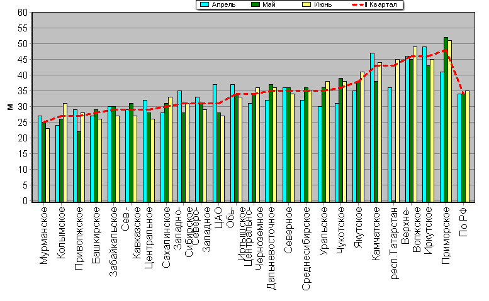
Task: Click the yellow June bar for Колымское
Action: tap(65, 153)
